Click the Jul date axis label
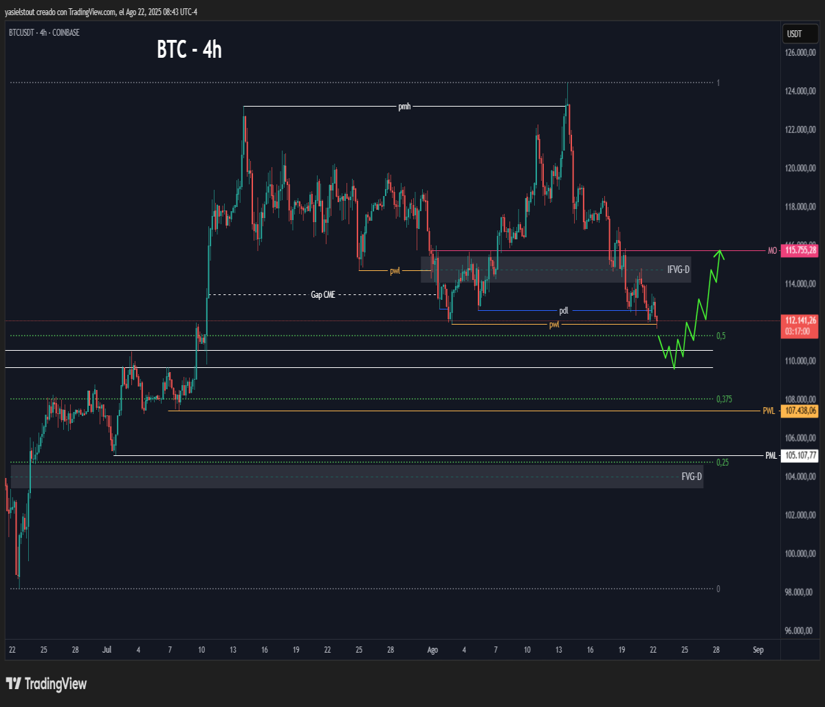Screen dimensions: 825x707 point(107,649)
